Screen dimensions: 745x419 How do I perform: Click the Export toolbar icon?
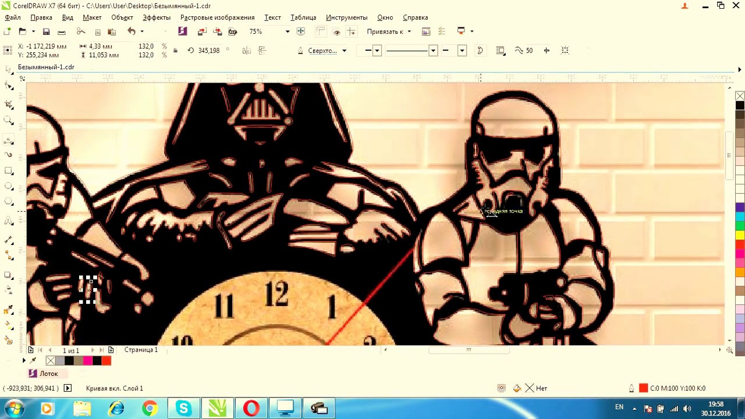(218, 31)
